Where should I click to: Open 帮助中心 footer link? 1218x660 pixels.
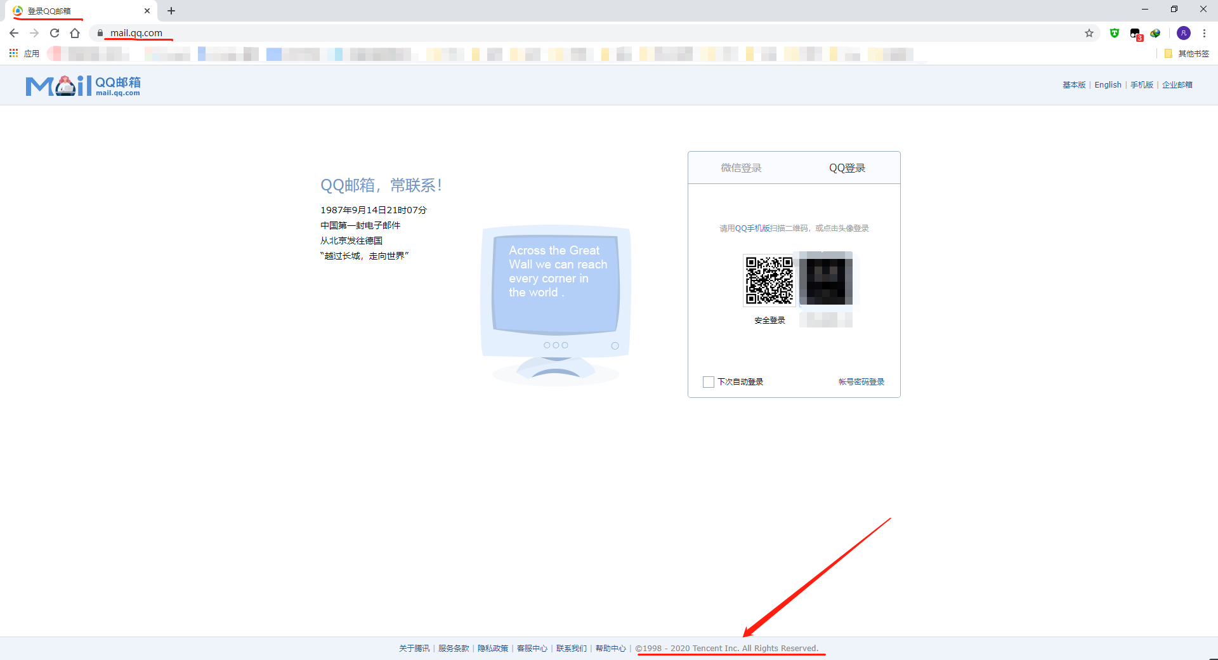point(611,649)
